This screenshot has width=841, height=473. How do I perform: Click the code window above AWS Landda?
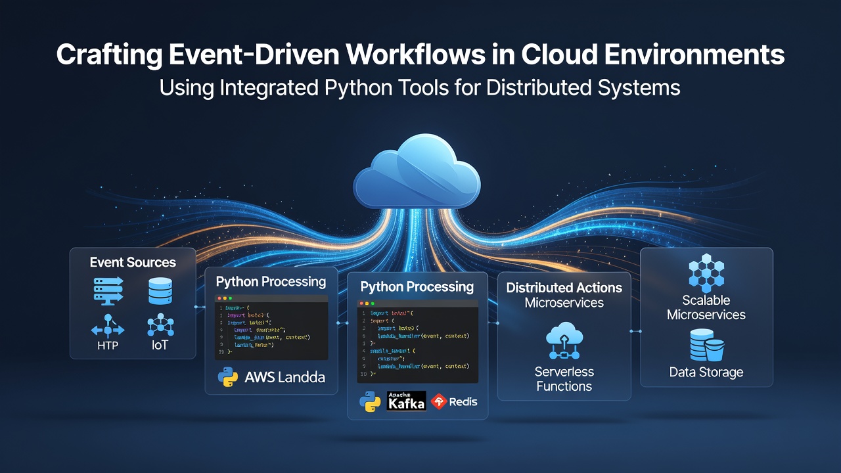[x=271, y=327]
